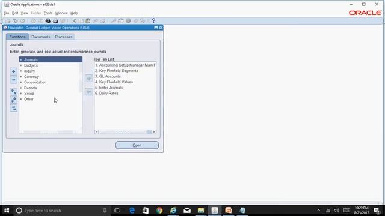385x216 pixels.
Task: Minimize the Navigator inner window
Action: click(x=156, y=28)
